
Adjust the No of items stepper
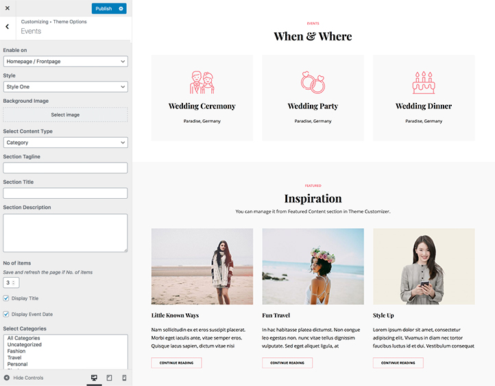(12, 282)
